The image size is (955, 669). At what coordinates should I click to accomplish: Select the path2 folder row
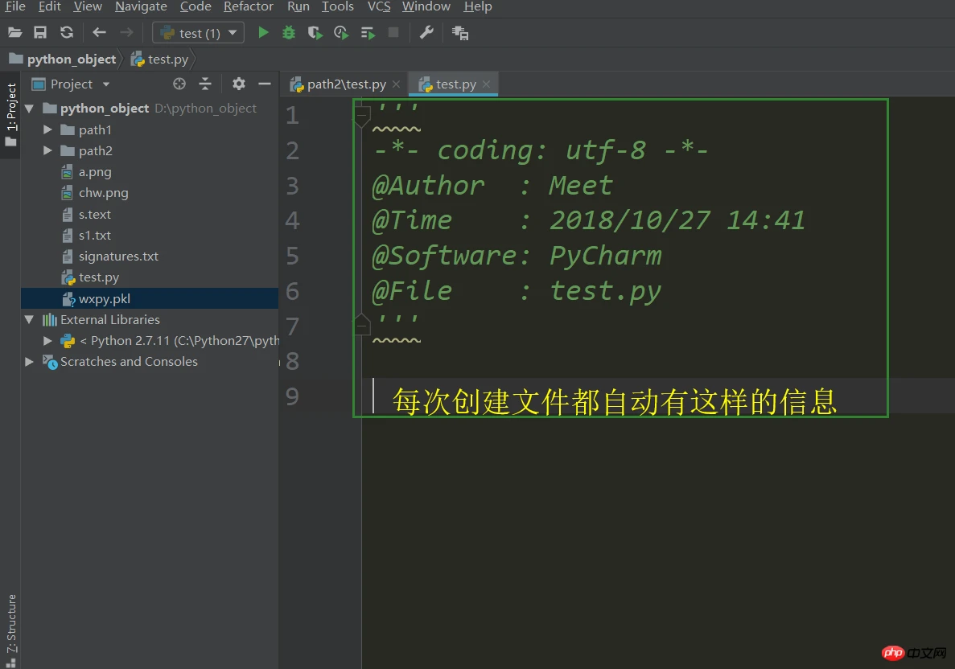coord(149,150)
